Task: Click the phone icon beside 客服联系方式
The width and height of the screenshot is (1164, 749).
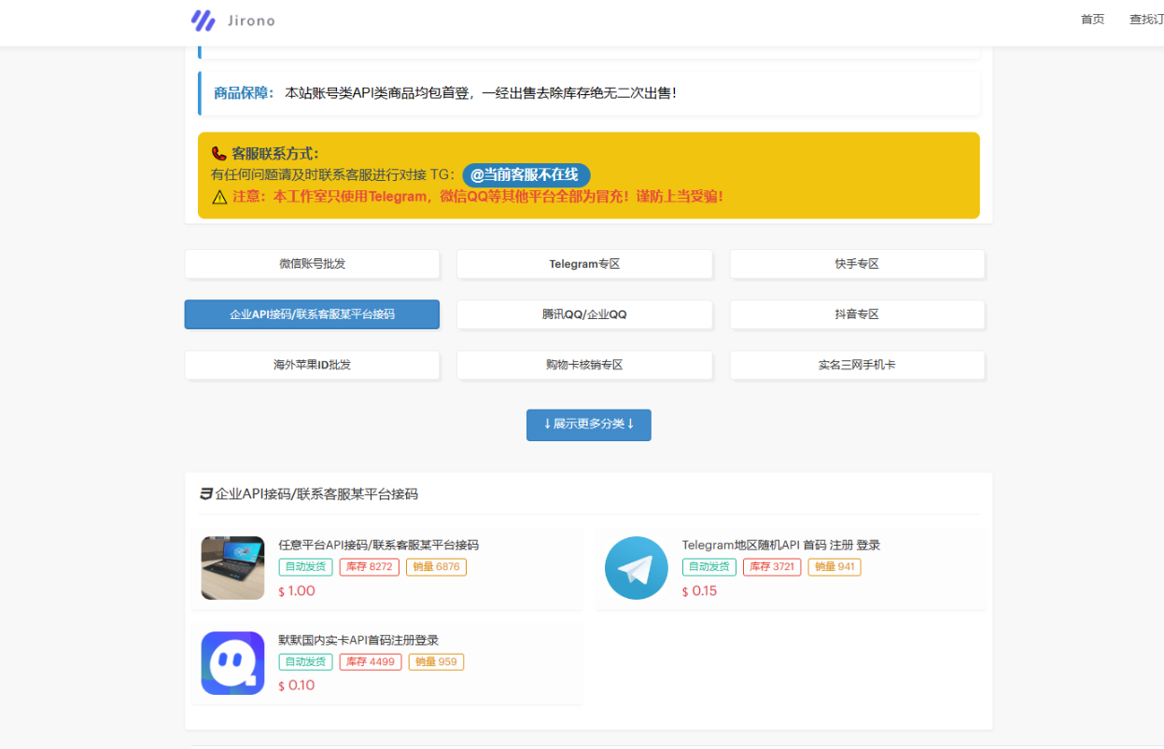Action: point(218,154)
